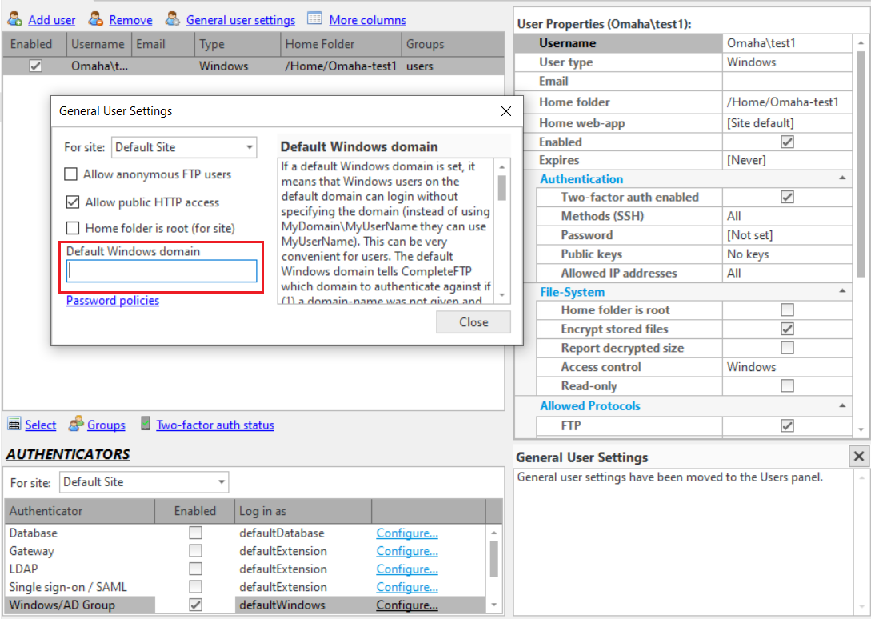871x619 pixels.
Task: Open the Select link
Action: (41, 425)
